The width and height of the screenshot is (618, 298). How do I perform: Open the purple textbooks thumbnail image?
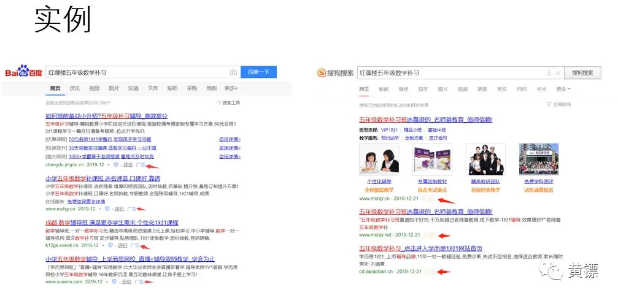click(x=433, y=159)
